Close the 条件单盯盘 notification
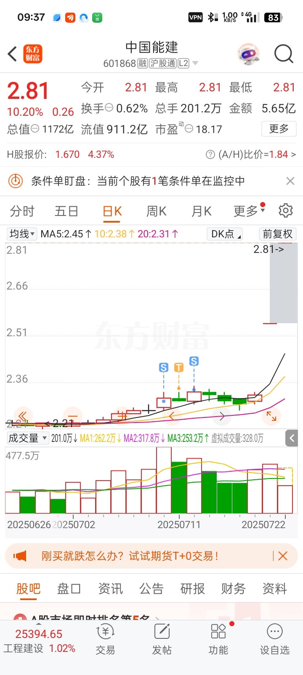Screen dimensions: 303x675 tap(290, 181)
